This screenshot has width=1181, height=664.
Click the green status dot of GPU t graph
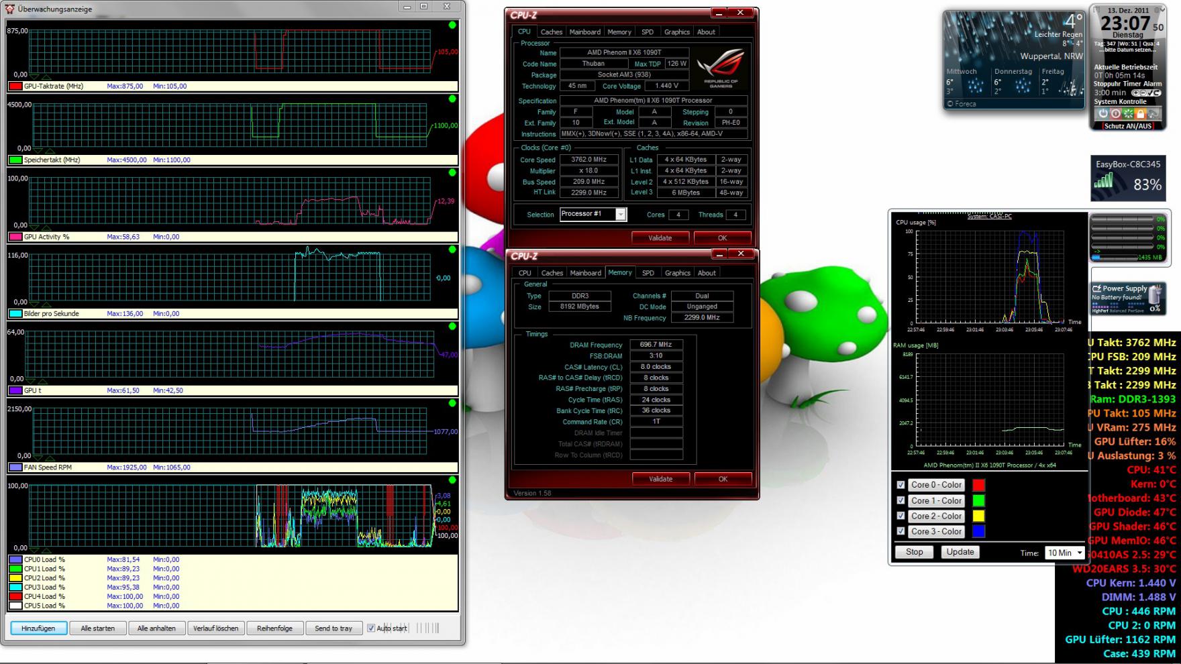[452, 326]
